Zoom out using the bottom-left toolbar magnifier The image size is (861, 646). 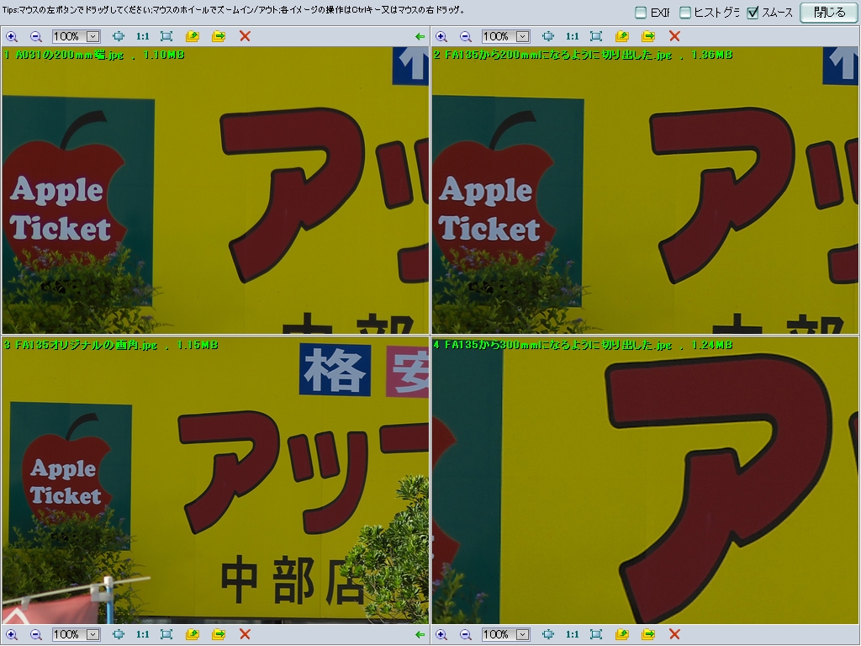[x=35, y=634]
